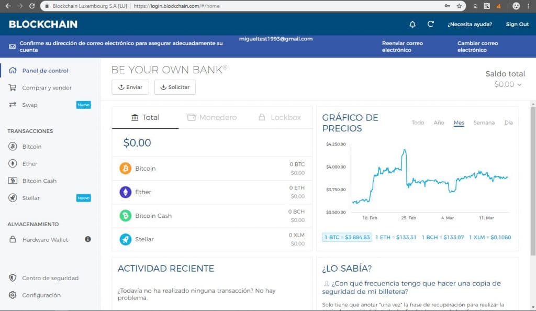Show price chart for Mes range

459,123
